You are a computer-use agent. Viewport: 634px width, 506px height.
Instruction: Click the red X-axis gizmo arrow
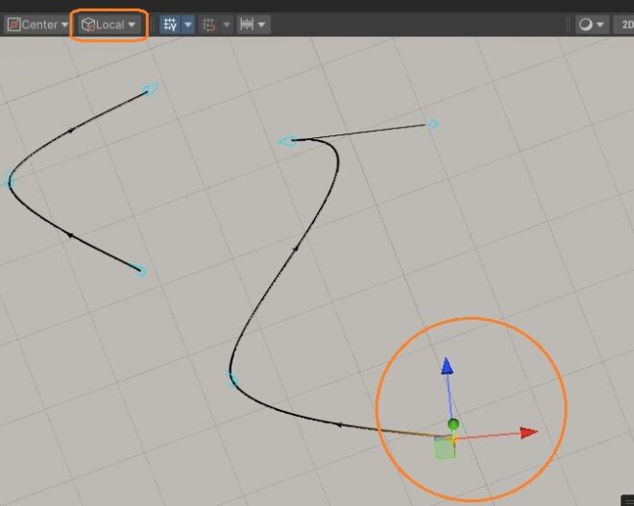(528, 432)
